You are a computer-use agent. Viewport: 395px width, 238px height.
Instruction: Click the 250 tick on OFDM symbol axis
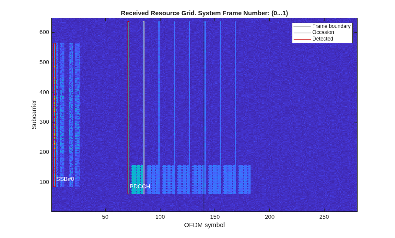tap(324, 217)
